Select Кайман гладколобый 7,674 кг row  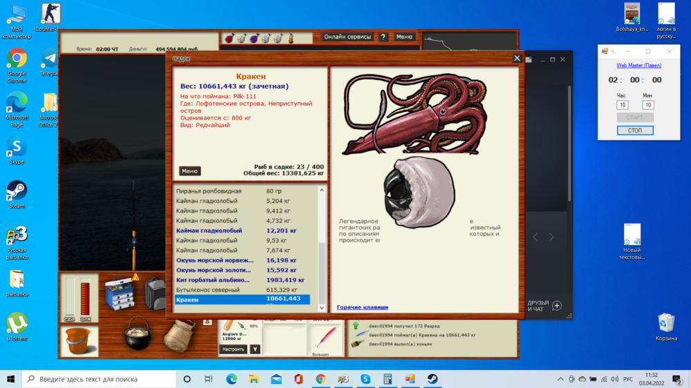pos(243,250)
